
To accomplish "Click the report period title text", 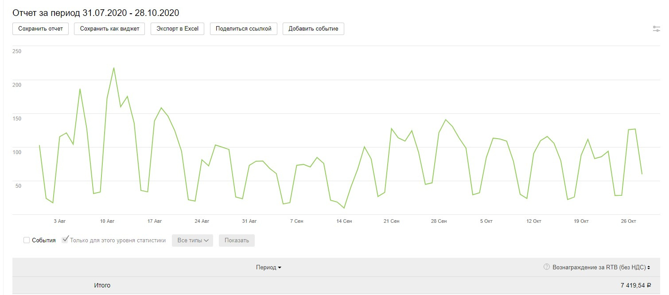I will coord(96,12).
